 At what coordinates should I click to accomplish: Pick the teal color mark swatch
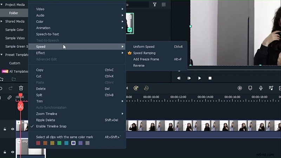[66, 143]
